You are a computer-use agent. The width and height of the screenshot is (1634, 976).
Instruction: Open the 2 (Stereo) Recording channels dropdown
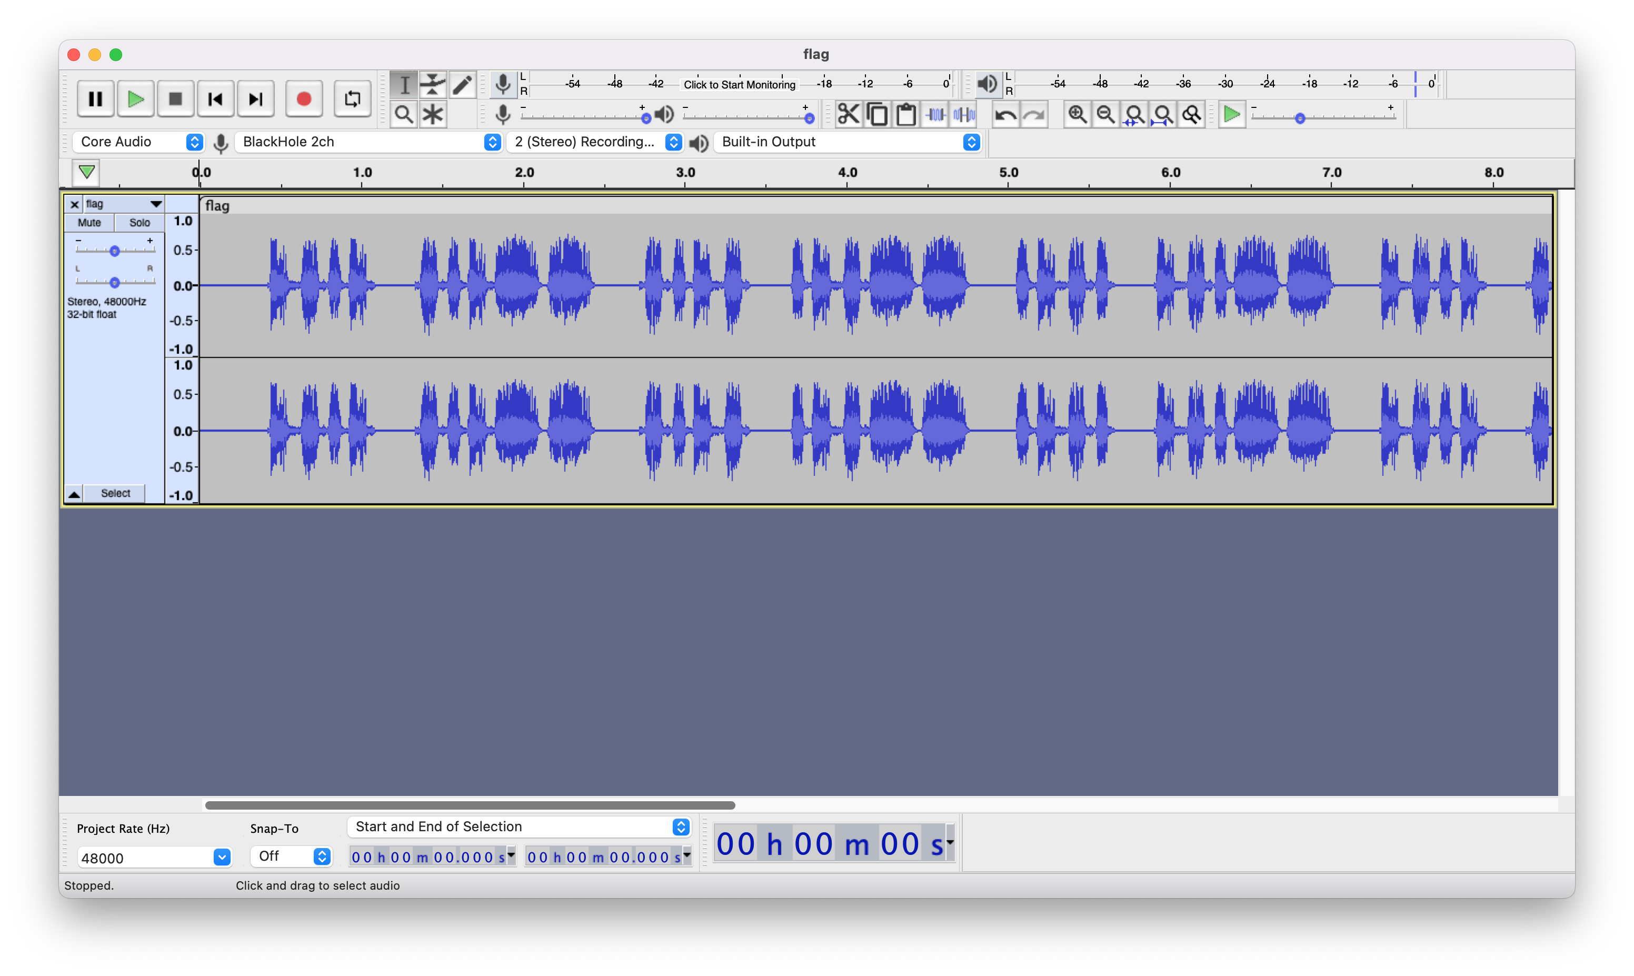tap(596, 142)
